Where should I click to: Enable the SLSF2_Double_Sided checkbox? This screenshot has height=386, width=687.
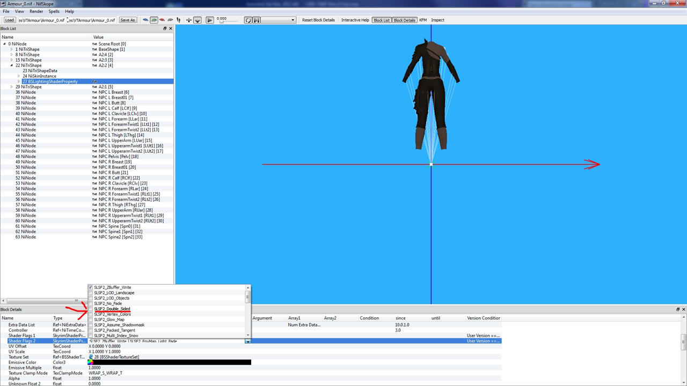[x=91, y=309]
